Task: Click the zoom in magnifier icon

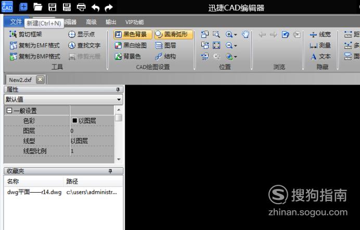Action: coord(229,34)
